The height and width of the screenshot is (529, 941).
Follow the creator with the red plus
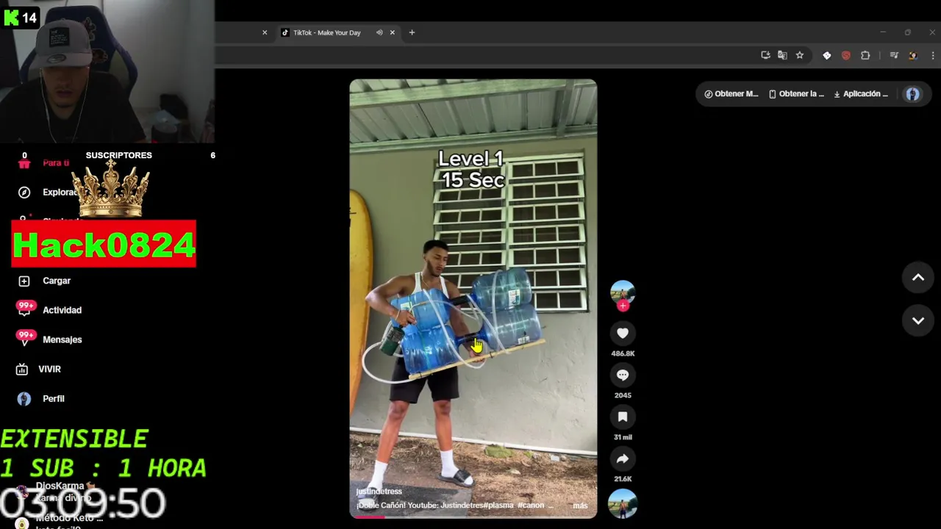pos(623,306)
